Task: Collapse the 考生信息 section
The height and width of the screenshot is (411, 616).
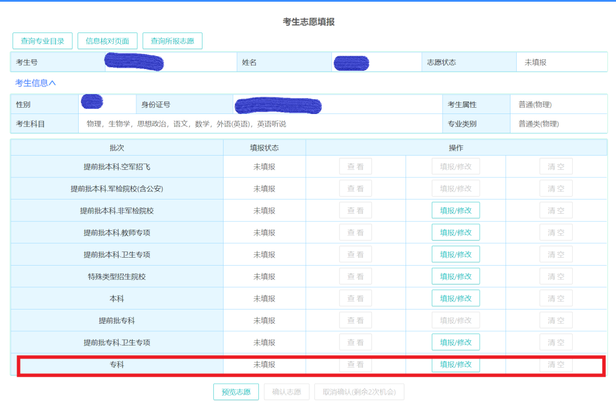Action: point(35,83)
